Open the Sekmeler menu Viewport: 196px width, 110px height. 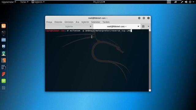tap(96, 22)
